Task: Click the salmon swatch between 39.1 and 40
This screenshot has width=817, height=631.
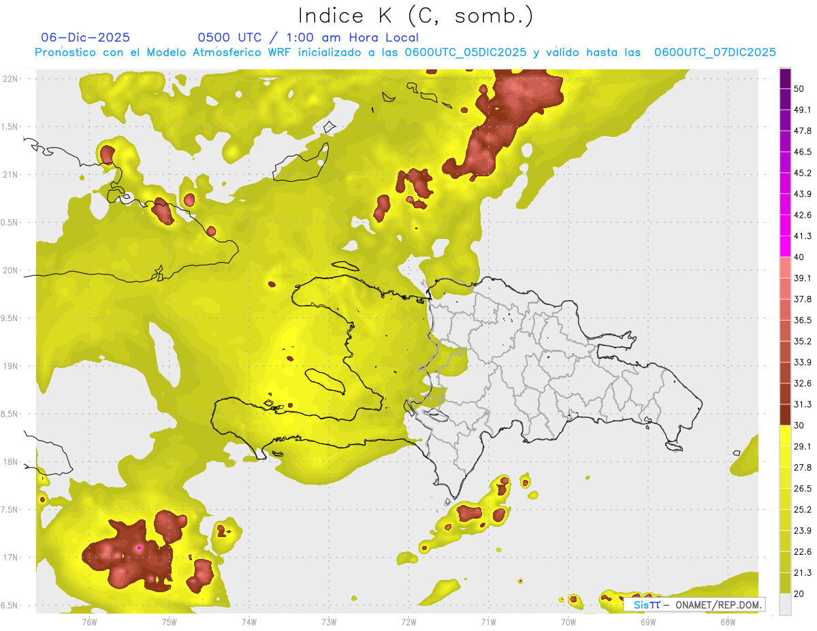Action: pyautogui.click(x=785, y=268)
